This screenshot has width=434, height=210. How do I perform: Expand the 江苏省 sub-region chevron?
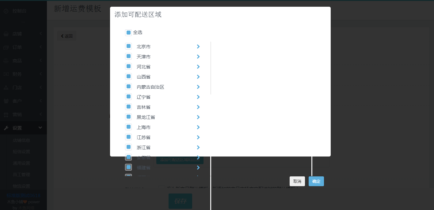pyautogui.click(x=198, y=137)
